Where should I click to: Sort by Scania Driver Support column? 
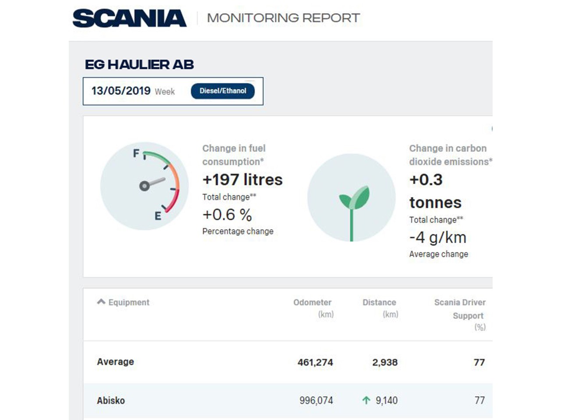[460, 303]
